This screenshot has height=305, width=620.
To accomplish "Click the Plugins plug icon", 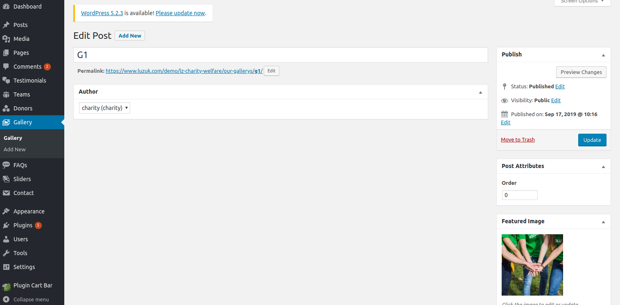I will pyautogui.click(x=6, y=225).
